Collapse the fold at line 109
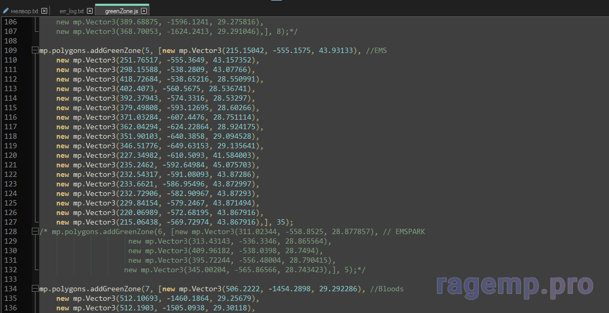Screen dimensions: 609x313 click(x=35, y=51)
